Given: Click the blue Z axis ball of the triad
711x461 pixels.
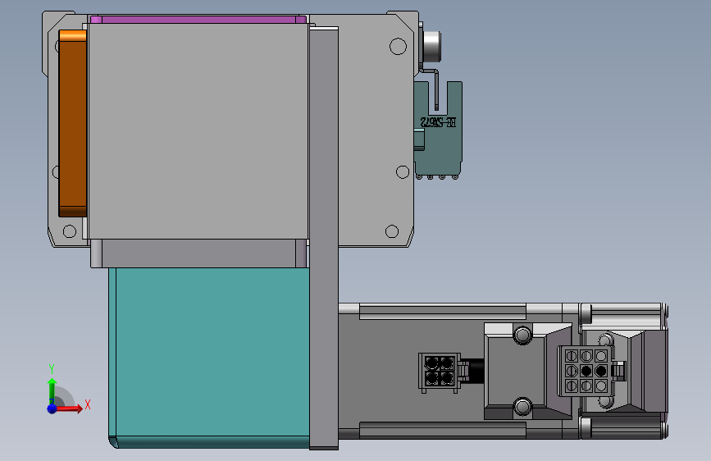Looking at the screenshot, I should click(x=52, y=409).
